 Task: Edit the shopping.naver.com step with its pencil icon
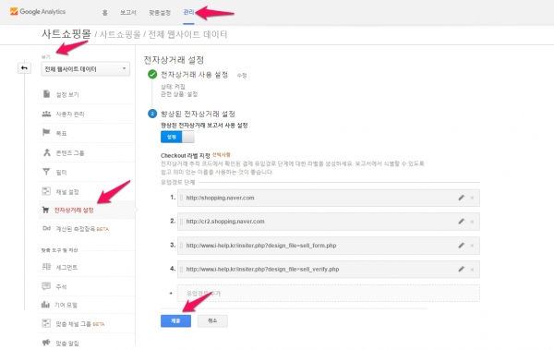click(461, 198)
